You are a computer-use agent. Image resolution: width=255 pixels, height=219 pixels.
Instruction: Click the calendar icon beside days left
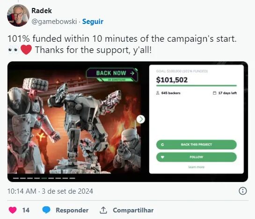(215, 93)
